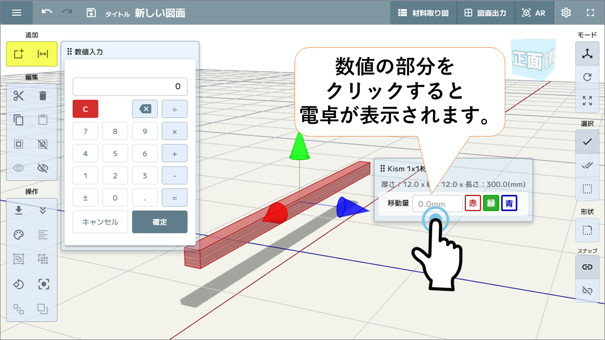Click the multiply × key
The width and height of the screenshot is (605, 340).
pyautogui.click(x=175, y=131)
